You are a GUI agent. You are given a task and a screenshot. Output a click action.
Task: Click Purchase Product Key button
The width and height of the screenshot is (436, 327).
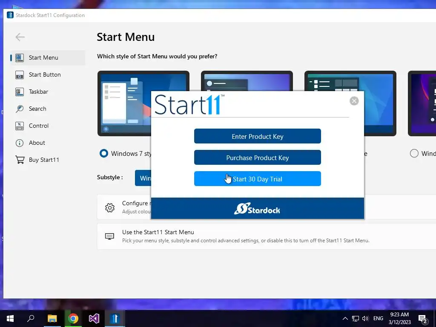click(x=258, y=158)
